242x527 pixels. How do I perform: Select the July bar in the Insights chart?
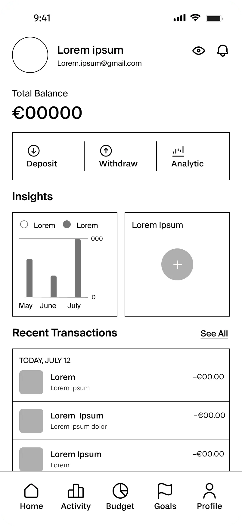[78, 268]
